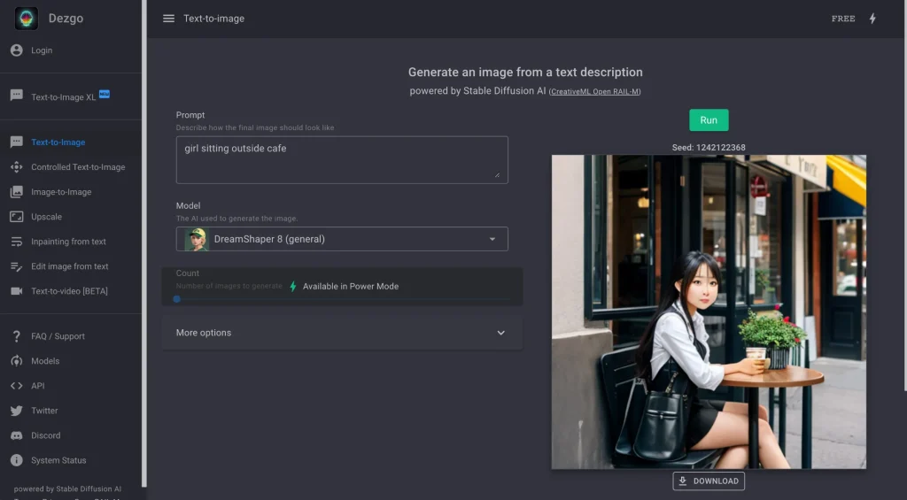The image size is (907, 500).
Task: Select Inpainting from text in sidebar
Action: tap(68, 242)
